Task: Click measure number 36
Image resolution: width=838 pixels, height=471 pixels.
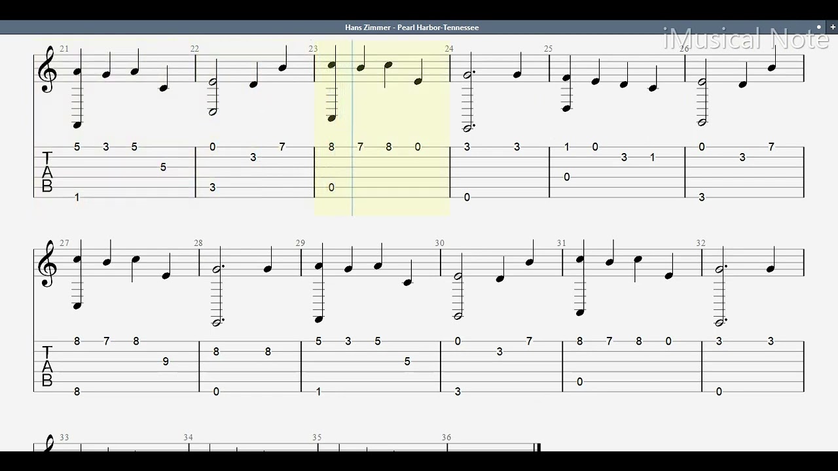Action: point(446,438)
